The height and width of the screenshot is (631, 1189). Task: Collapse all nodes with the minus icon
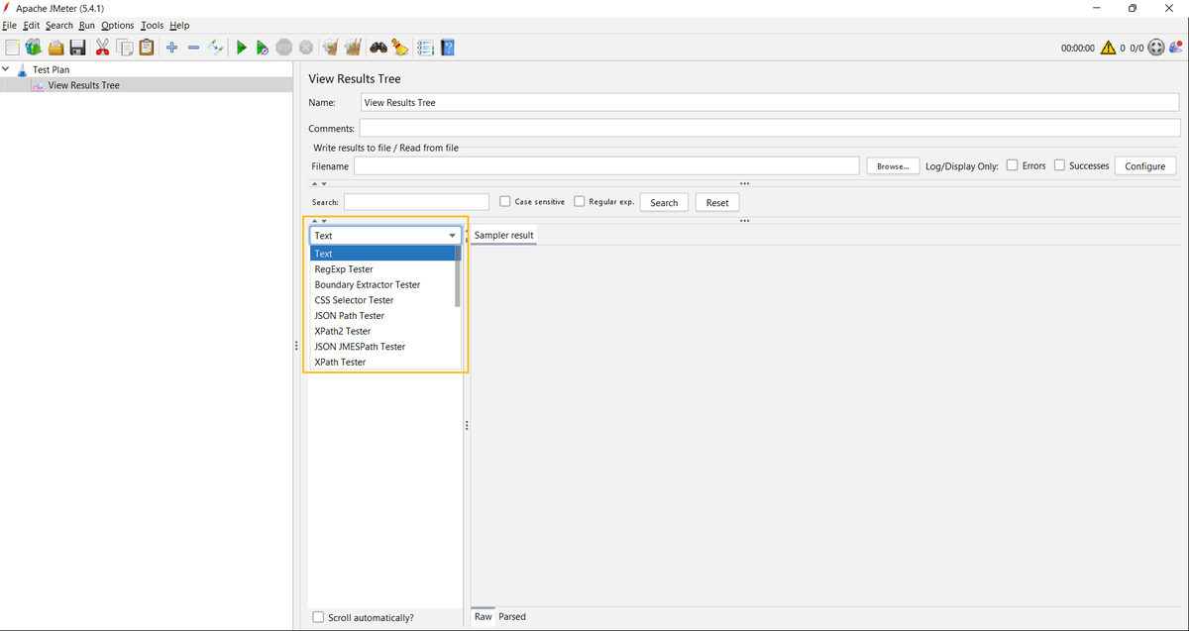193,47
